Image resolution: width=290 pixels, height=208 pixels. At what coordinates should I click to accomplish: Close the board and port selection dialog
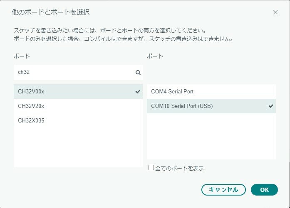(x=275, y=12)
